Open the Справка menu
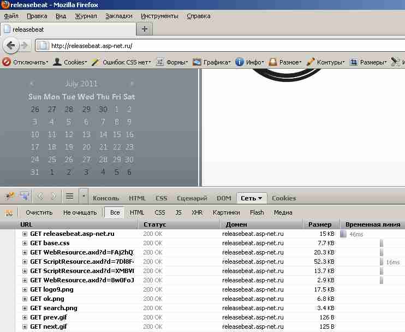Viewport: 405px width, 332px height. (198, 16)
